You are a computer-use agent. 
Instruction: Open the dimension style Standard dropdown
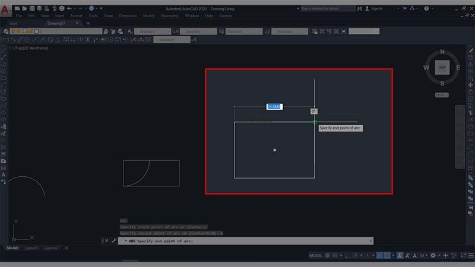point(198,31)
